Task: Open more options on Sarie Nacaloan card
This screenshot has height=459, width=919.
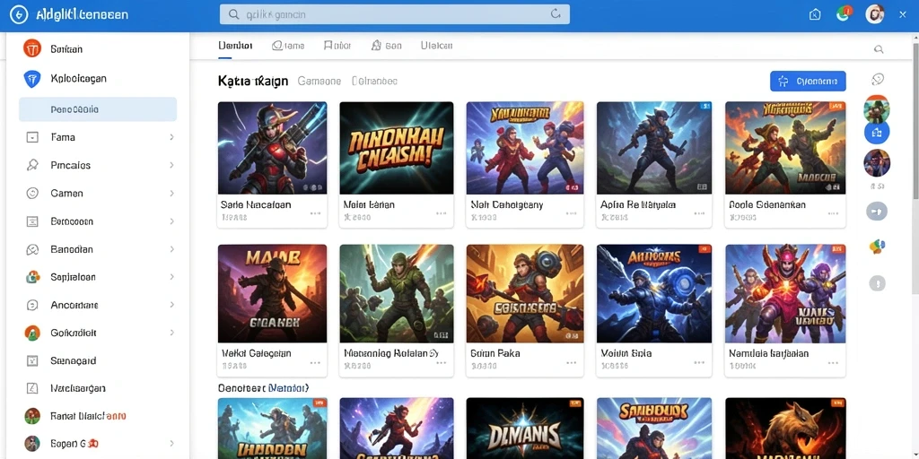Action: coord(315,213)
